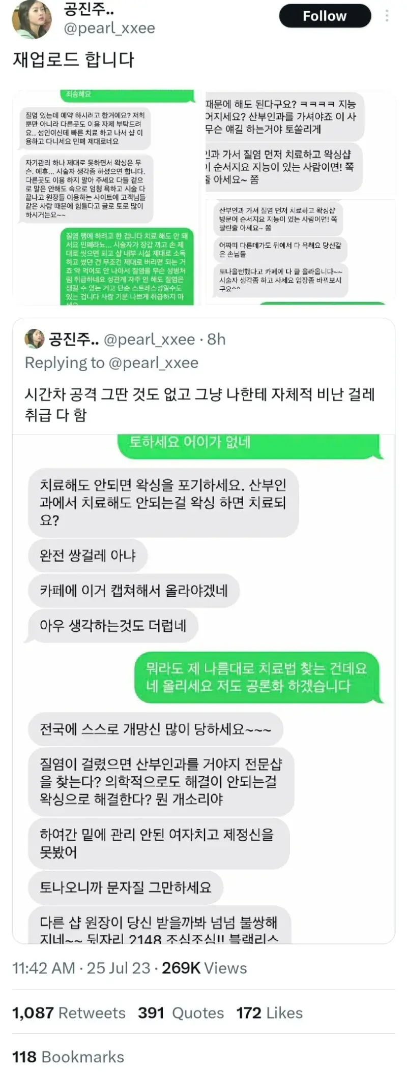The height and width of the screenshot is (1072, 407).
Task: Click the Replying to @pearl_xxee mention
Action: pyautogui.click(x=154, y=363)
